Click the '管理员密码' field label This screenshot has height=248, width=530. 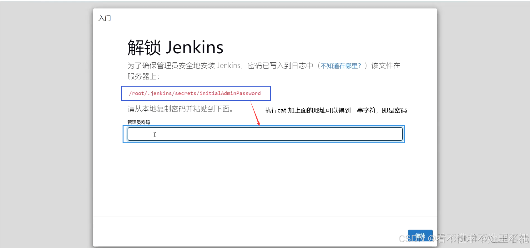click(x=139, y=122)
